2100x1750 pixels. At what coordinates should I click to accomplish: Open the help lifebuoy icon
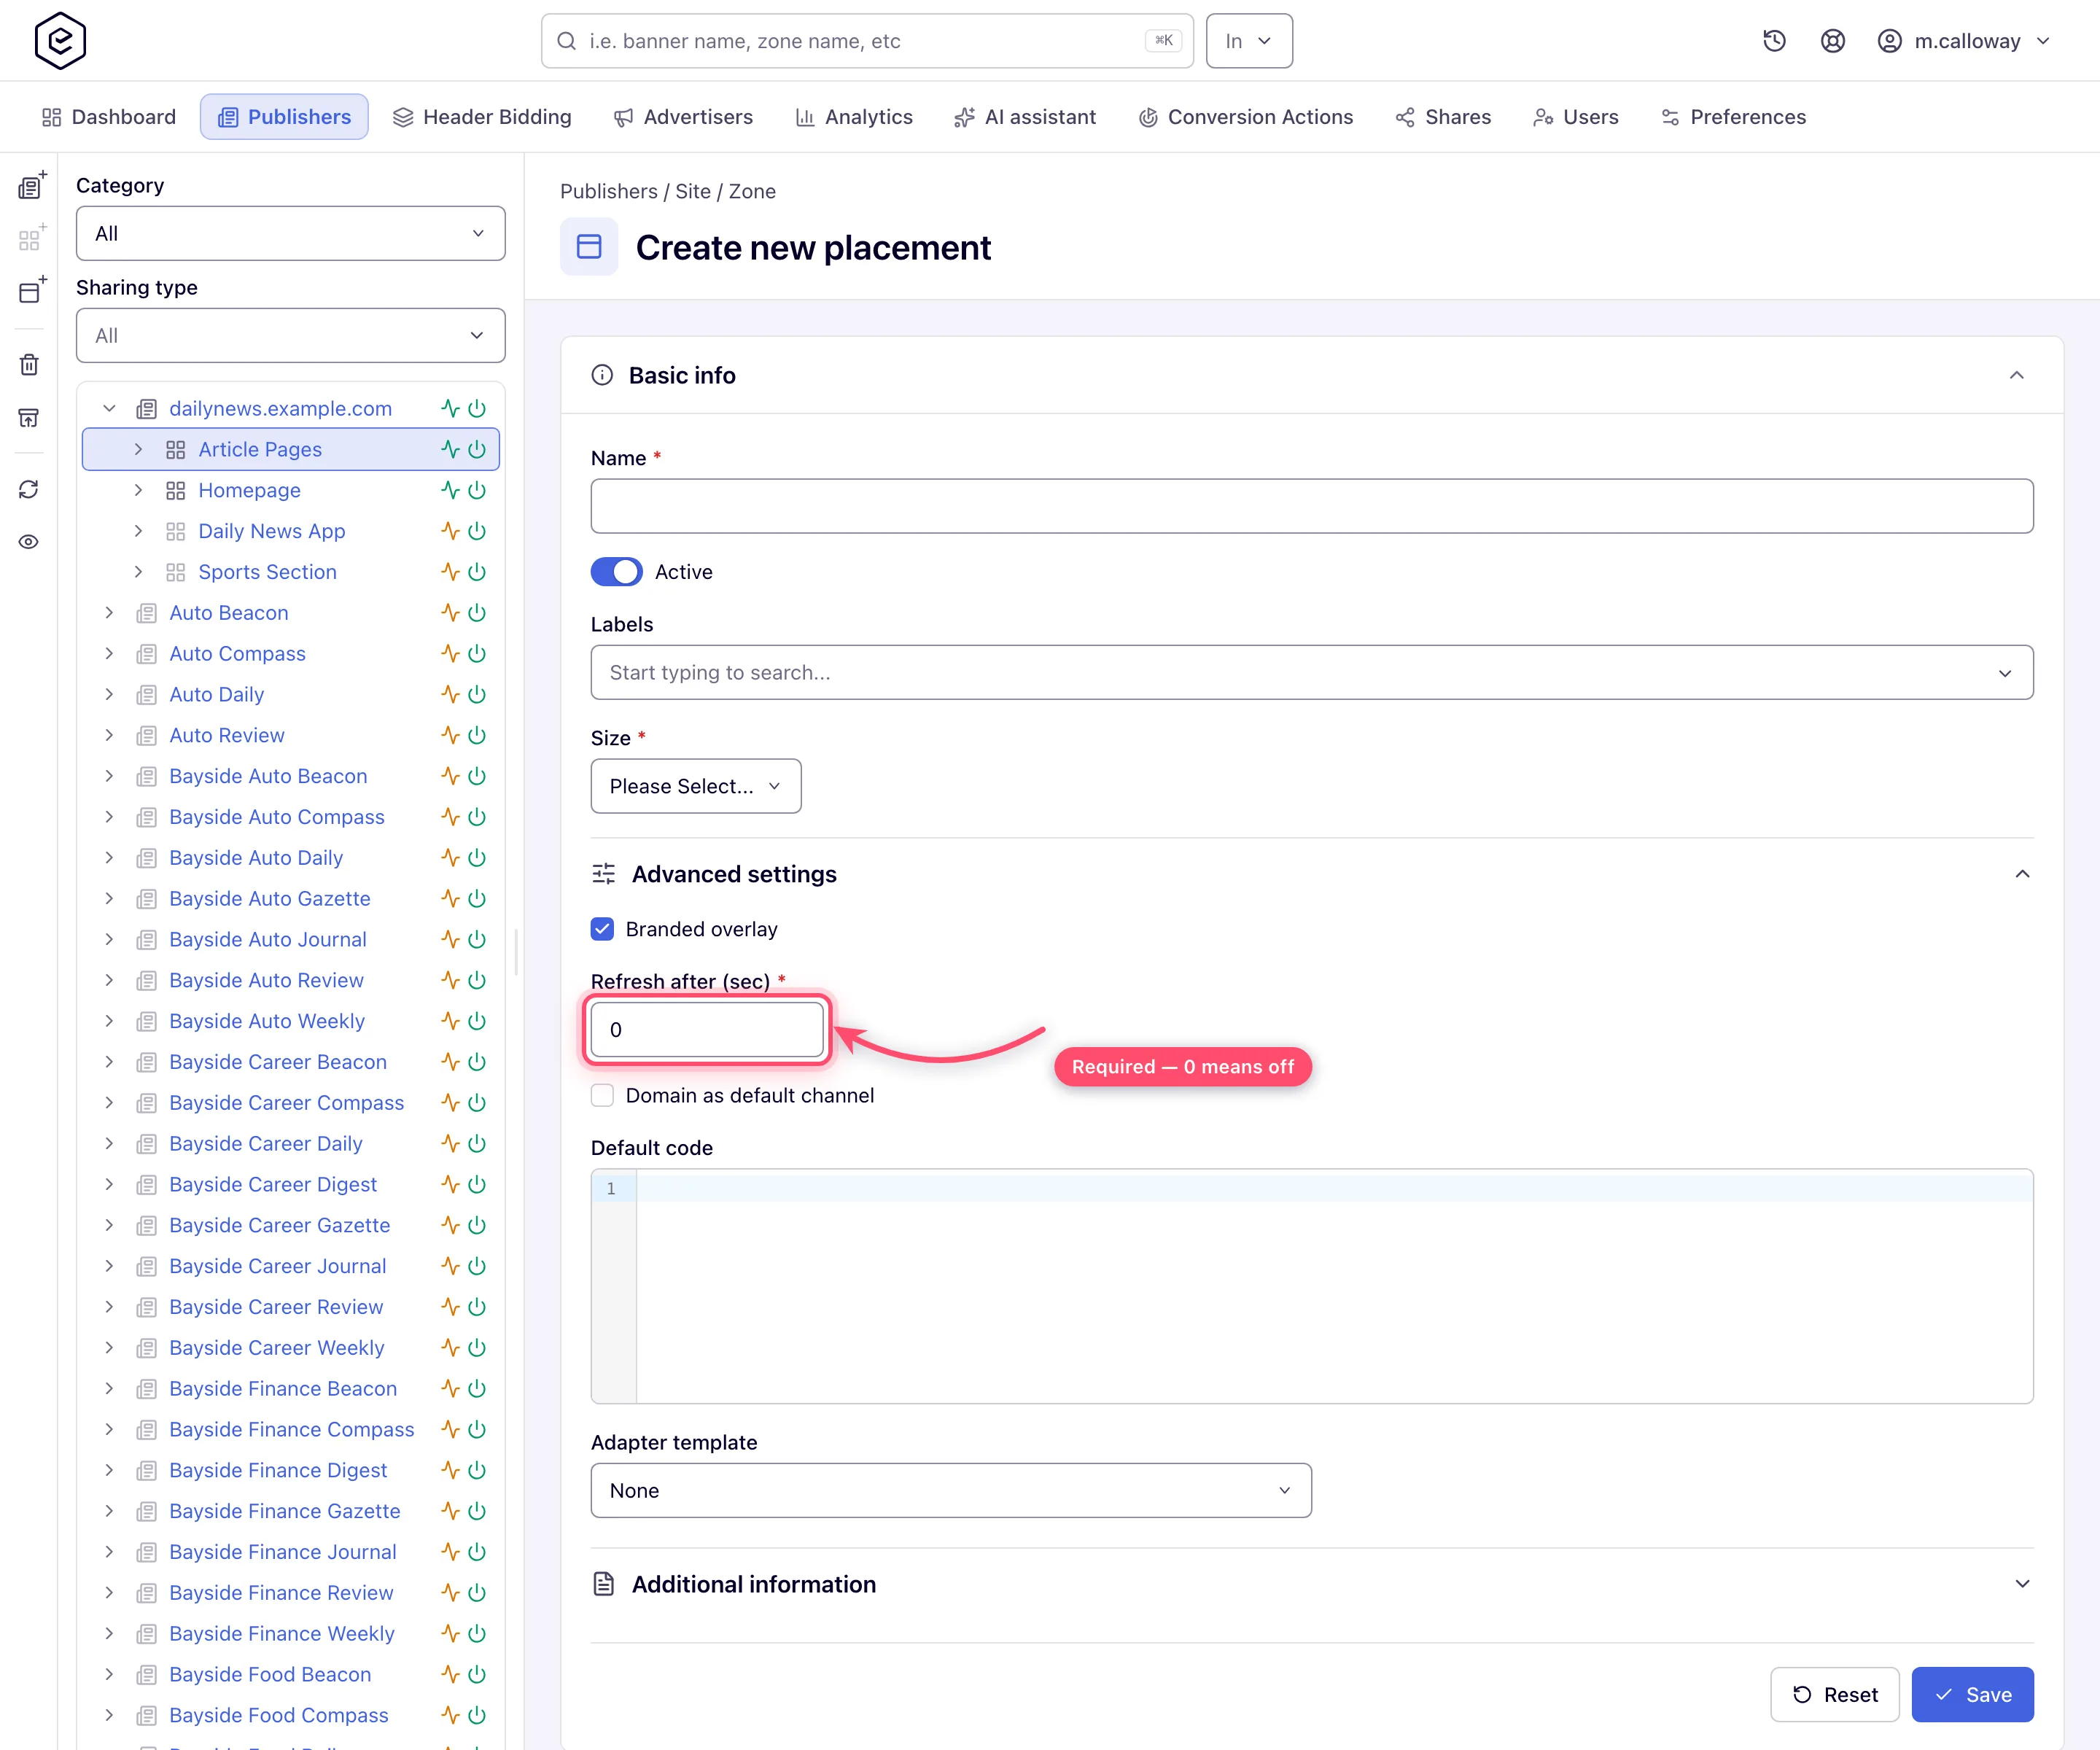coord(1832,41)
